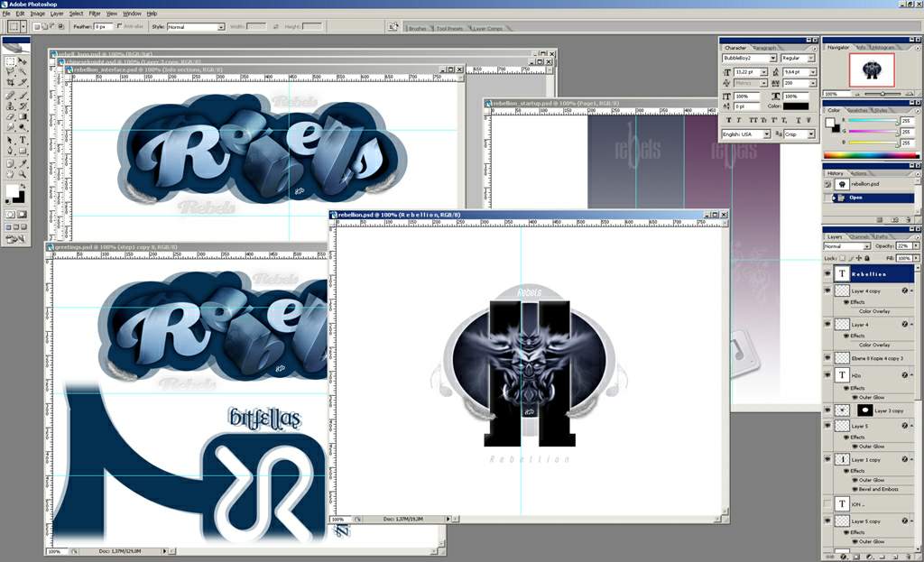Select the Blur tool
This screenshot has height=562, width=924.
10,126
